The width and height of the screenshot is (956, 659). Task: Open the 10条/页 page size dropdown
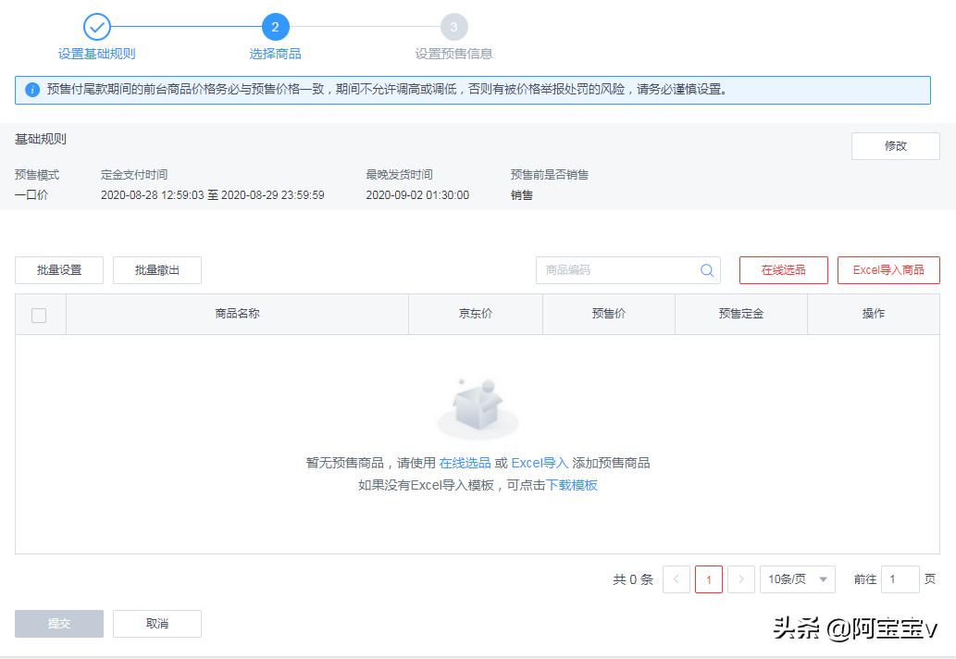click(x=798, y=578)
